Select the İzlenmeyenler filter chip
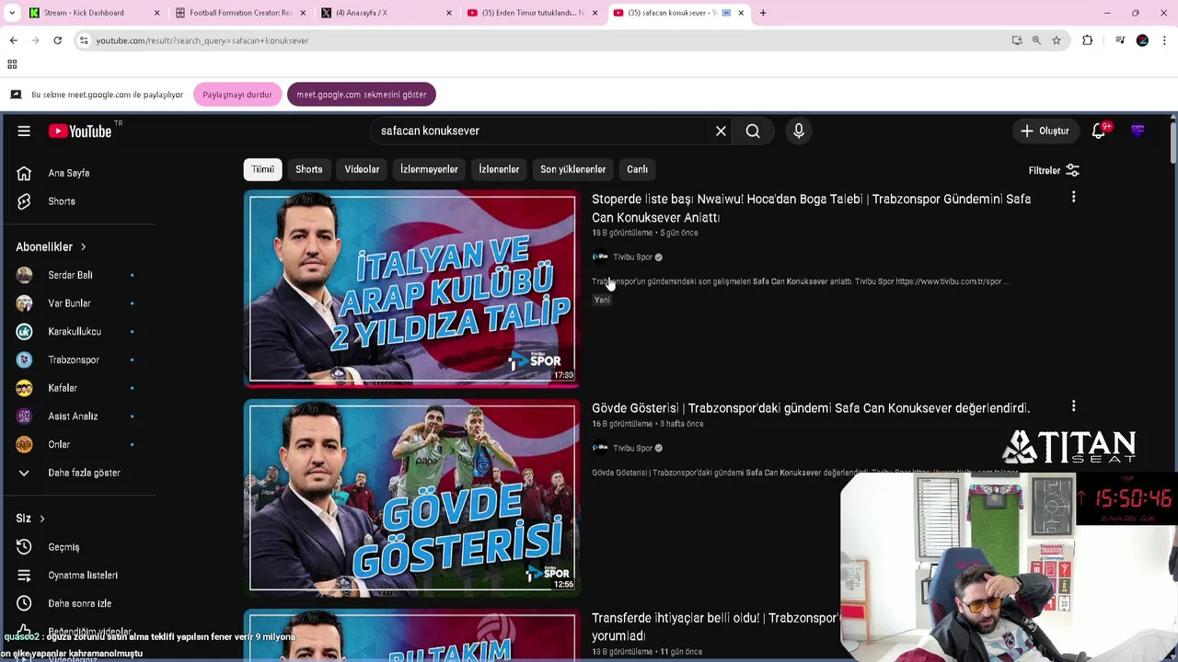The height and width of the screenshot is (662, 1178). (x=429, y=169)
